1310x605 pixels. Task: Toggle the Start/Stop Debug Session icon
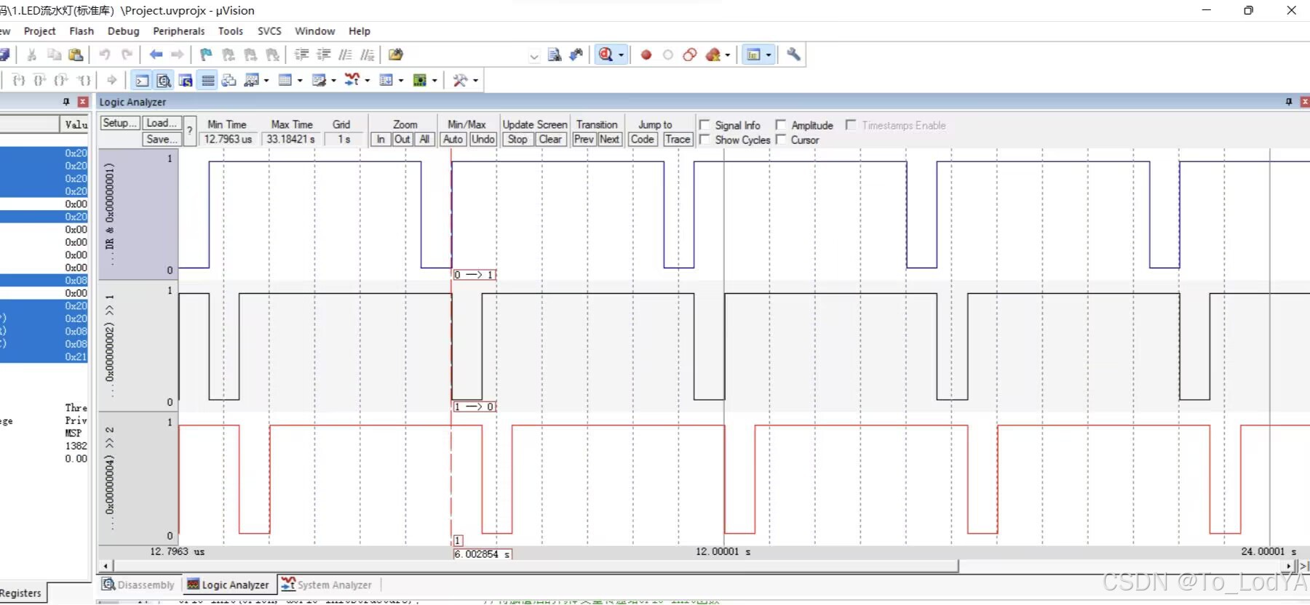606,55
